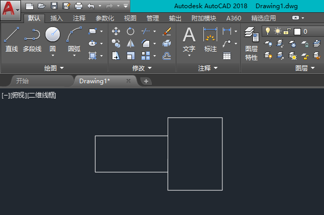Click the Table tool icon

[x=227, y=56]
